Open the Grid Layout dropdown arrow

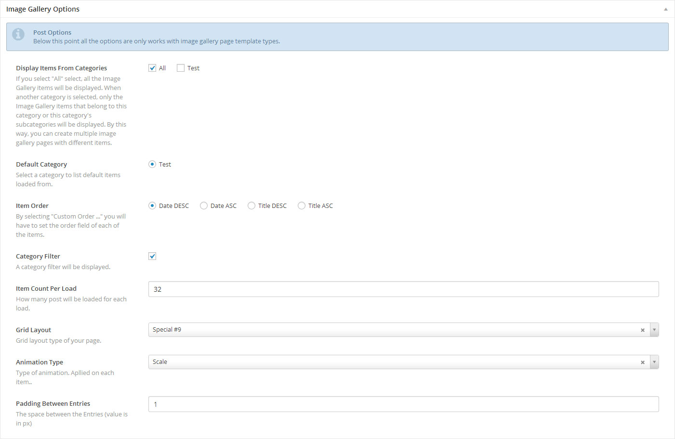click(x=654, y=330)
